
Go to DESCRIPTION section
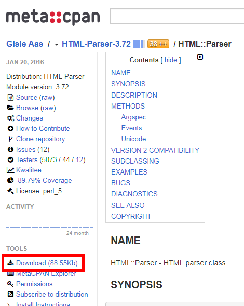pyautogui.click(x=134, y=95)
